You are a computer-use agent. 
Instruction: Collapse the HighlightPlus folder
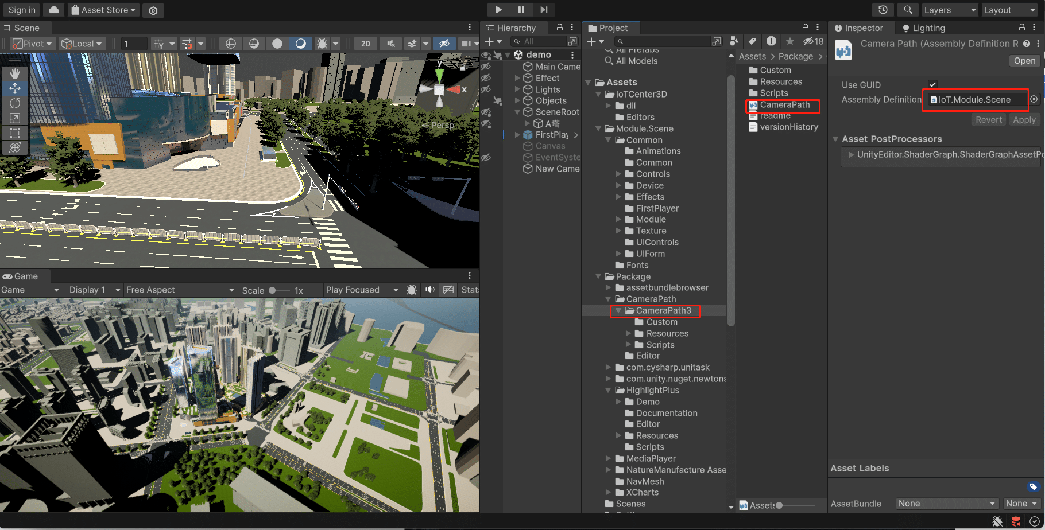pyautogui.click(x=609, y=390)
